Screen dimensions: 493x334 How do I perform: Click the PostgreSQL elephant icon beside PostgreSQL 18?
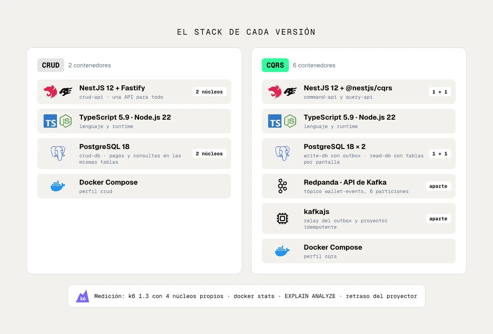[x=58, y=153]
